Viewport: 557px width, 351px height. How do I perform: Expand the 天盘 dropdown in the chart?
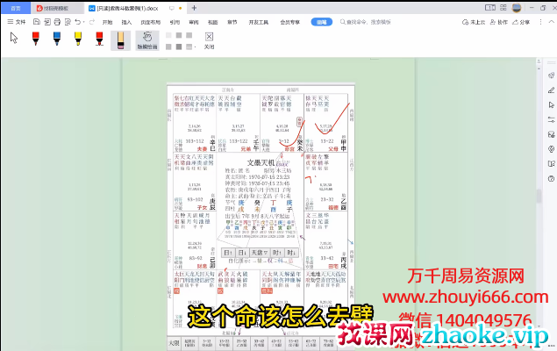coord(258,253)
